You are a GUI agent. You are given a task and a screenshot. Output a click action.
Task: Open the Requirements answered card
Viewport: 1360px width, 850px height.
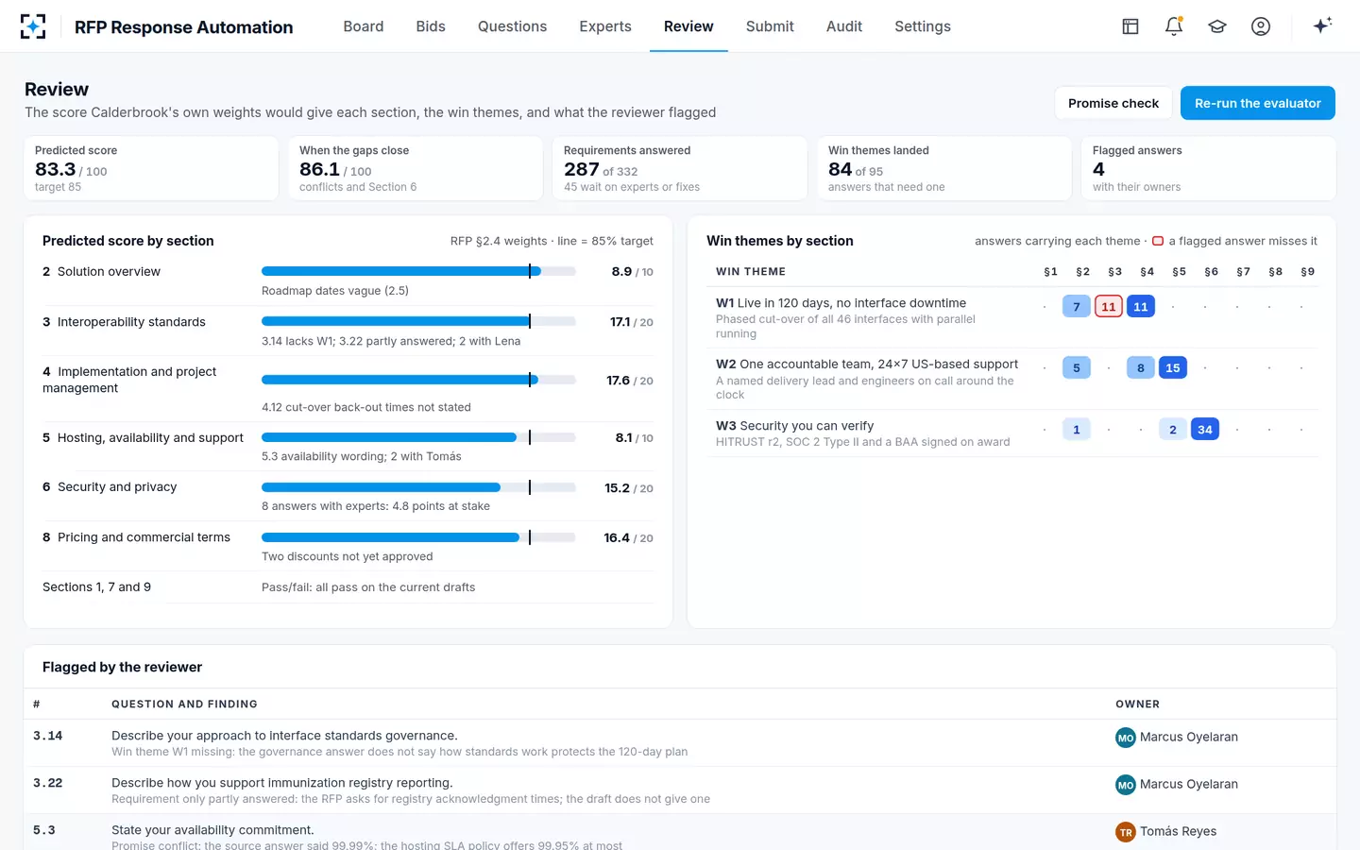pos(680,168)
